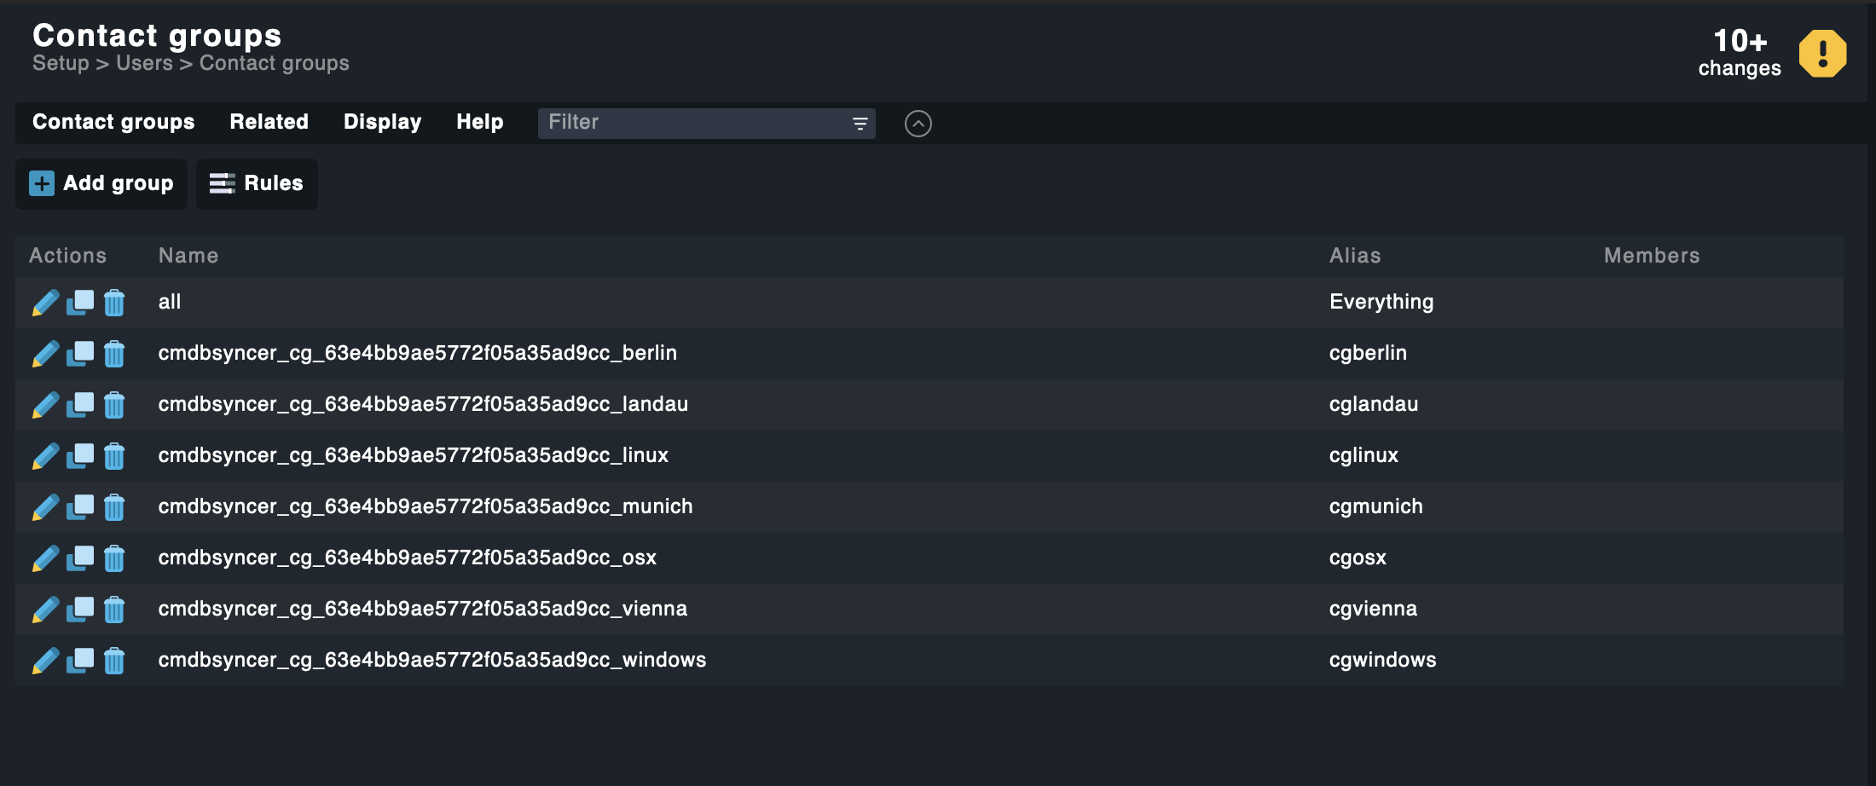
Task: Edit the linux contact group
Action: tap(45, 456)
